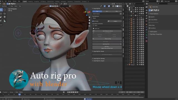Click the Add Hand Fist button
The height and width of the screenshot is (100, 178).
pyautogui.click(x=106, y=44)
